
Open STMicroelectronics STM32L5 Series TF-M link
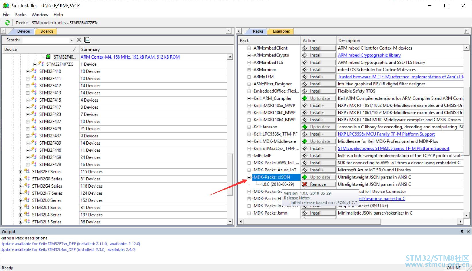click(394, 149)
